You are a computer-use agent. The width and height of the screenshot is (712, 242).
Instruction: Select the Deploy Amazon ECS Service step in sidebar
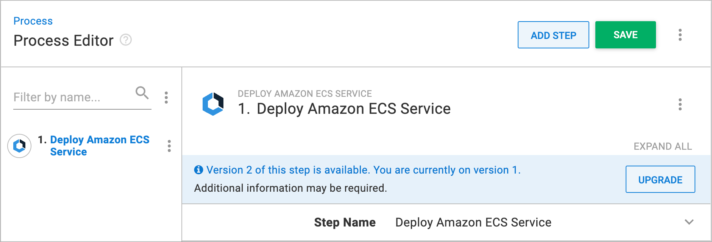[x=100, y=146]
